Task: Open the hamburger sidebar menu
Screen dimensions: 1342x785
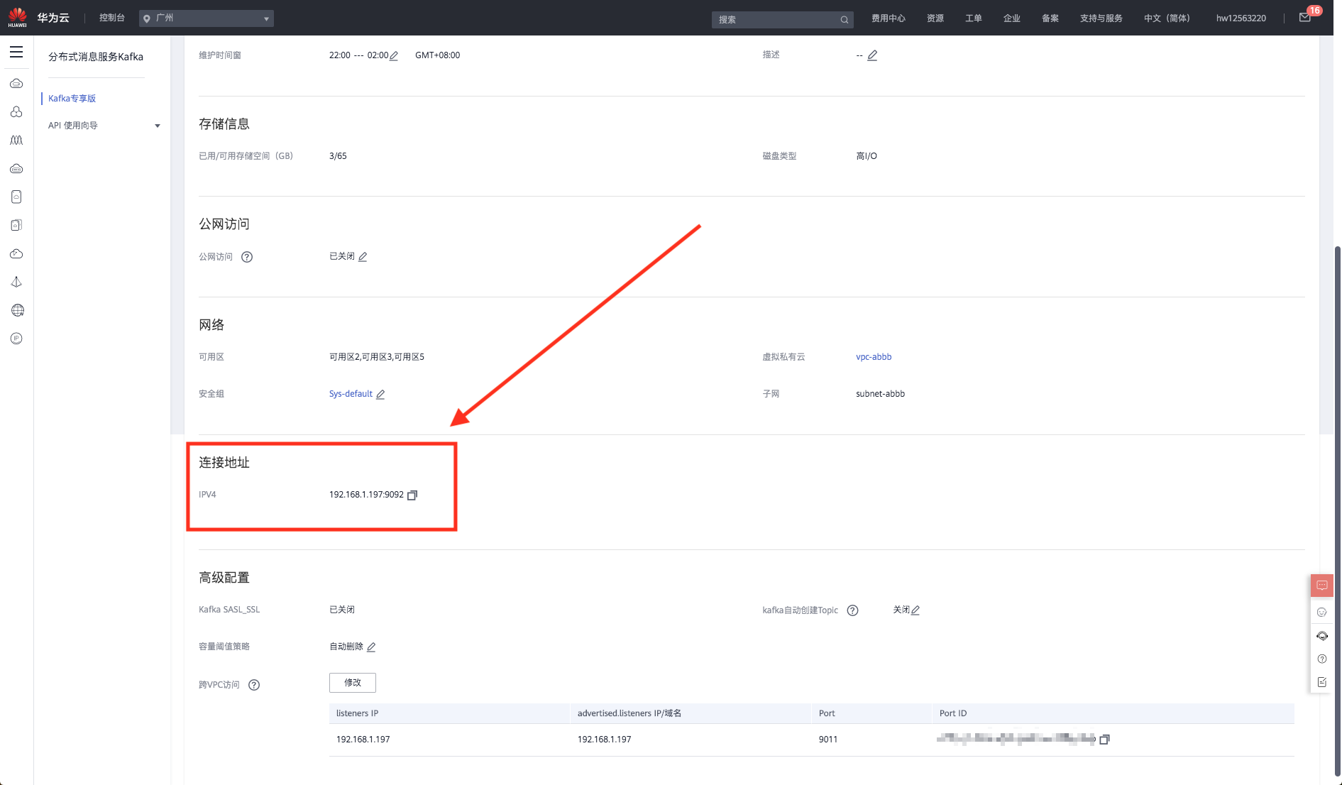Action: [16, 52]
